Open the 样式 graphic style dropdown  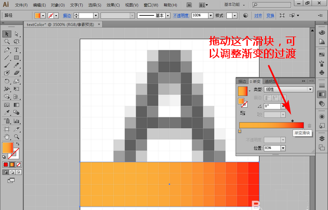[235, 15]
